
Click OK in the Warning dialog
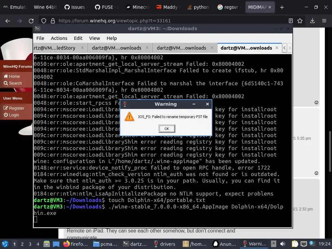(x=167, y=128)
